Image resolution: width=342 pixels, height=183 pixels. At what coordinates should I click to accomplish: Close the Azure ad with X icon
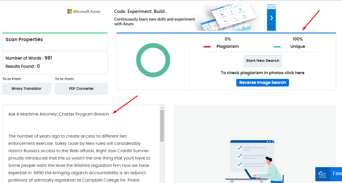point(273,7)
